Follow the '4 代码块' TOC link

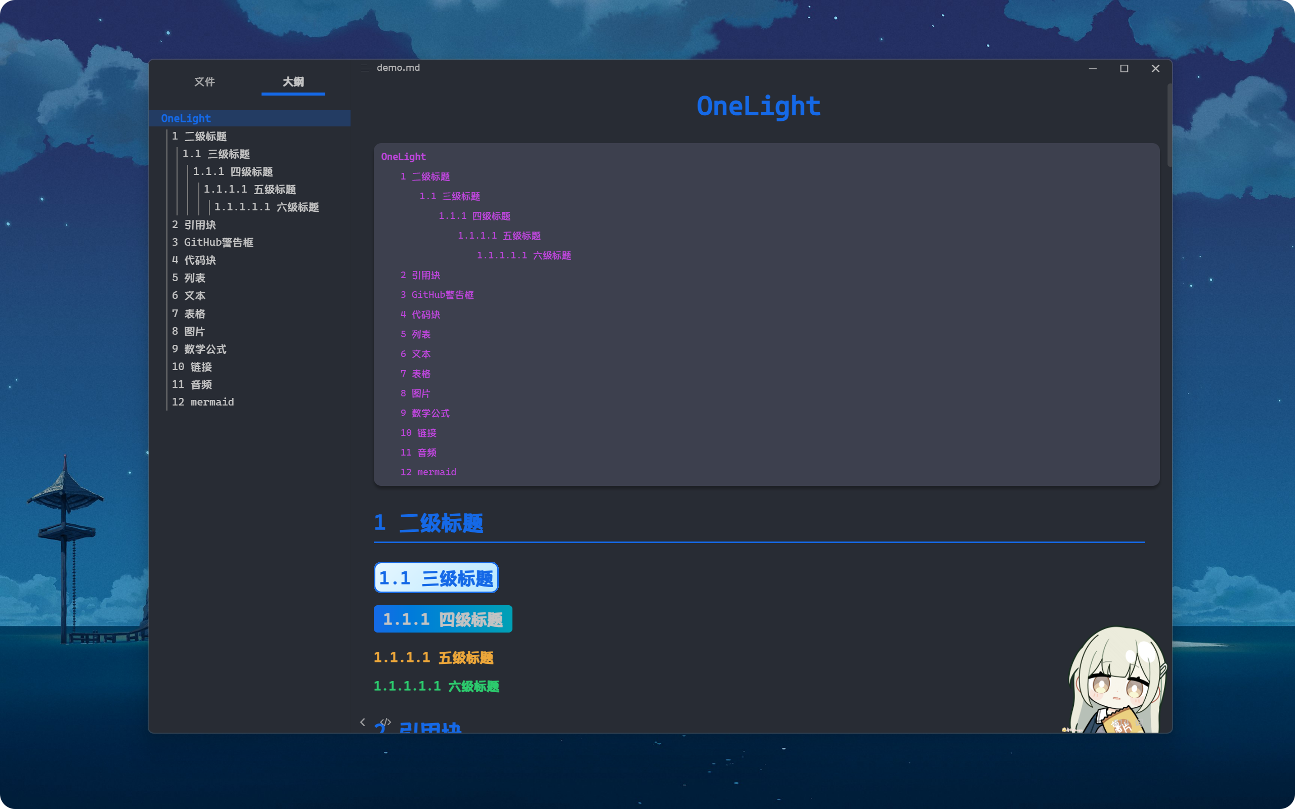coord(420,314)
